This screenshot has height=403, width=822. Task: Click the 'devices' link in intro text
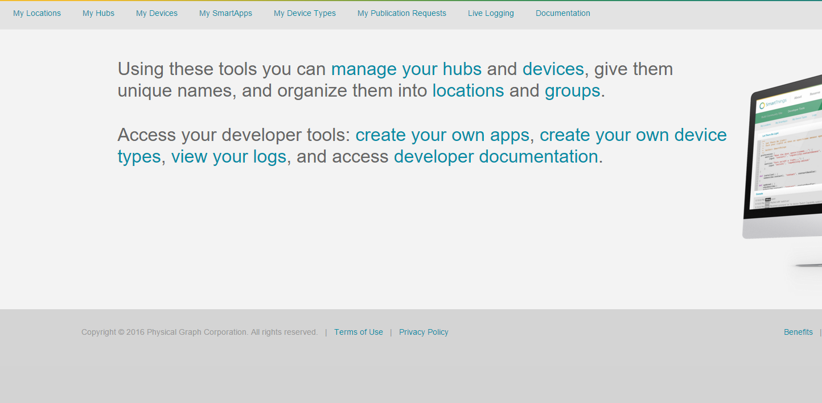[553, 69]
